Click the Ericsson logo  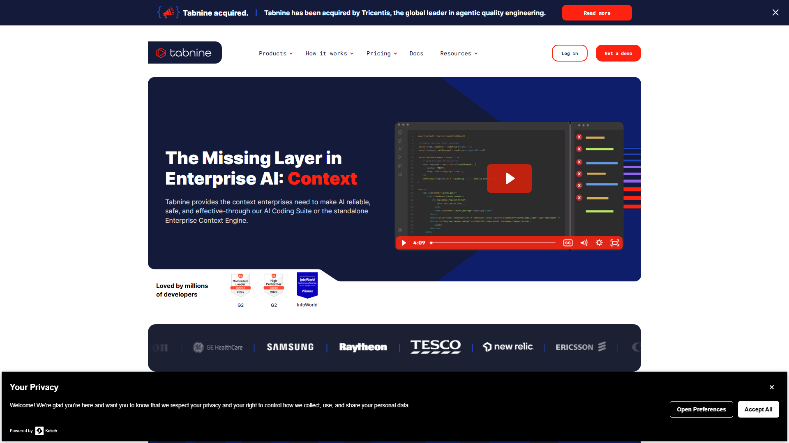pyautogui.click(x=581, y=347)
